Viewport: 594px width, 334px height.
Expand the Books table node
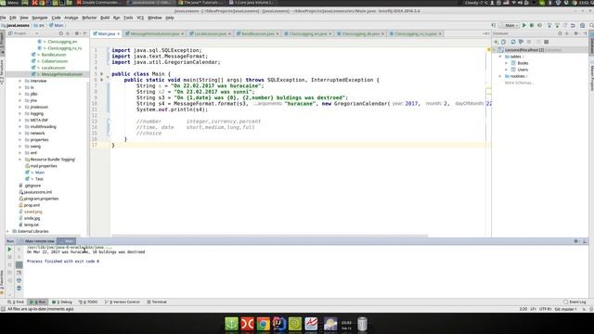pos(507,63)
